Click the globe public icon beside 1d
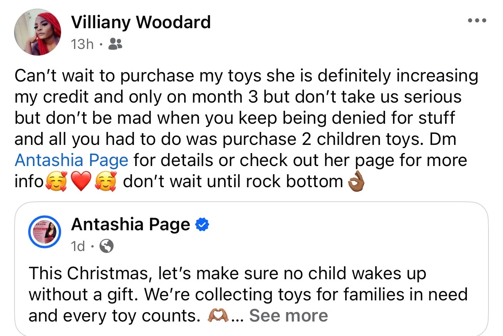The image size is (503, 336). [x=107, y=246]
